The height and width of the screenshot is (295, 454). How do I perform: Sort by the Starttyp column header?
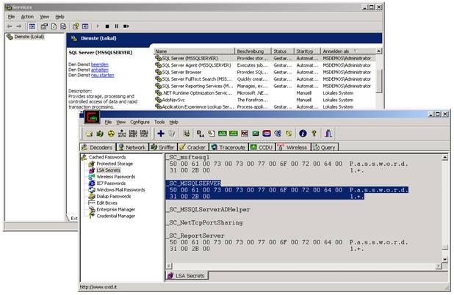[x=308, y=51]
